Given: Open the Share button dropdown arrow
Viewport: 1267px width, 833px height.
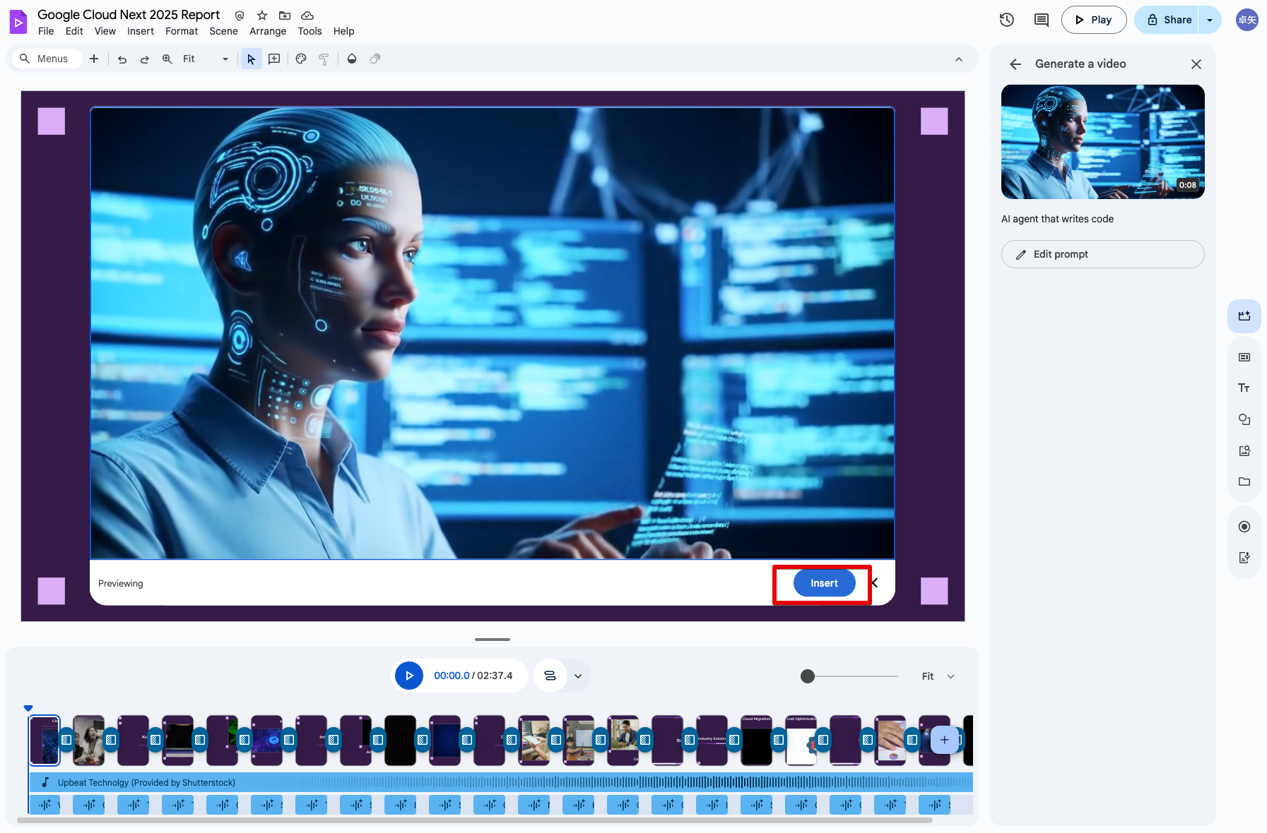Looking at the screenshot, I should [x=1210, y=20].
